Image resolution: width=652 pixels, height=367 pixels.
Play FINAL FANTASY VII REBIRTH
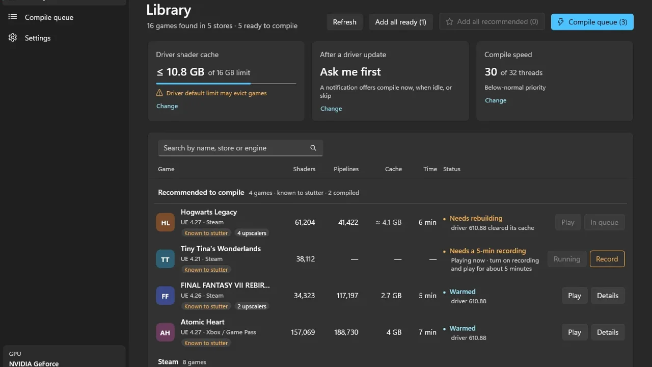tap(575, 296)
